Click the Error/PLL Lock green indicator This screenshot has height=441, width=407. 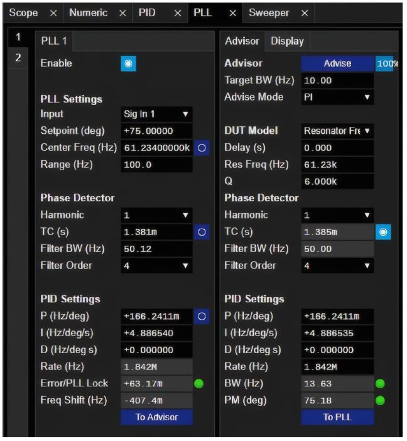[198, 384]
